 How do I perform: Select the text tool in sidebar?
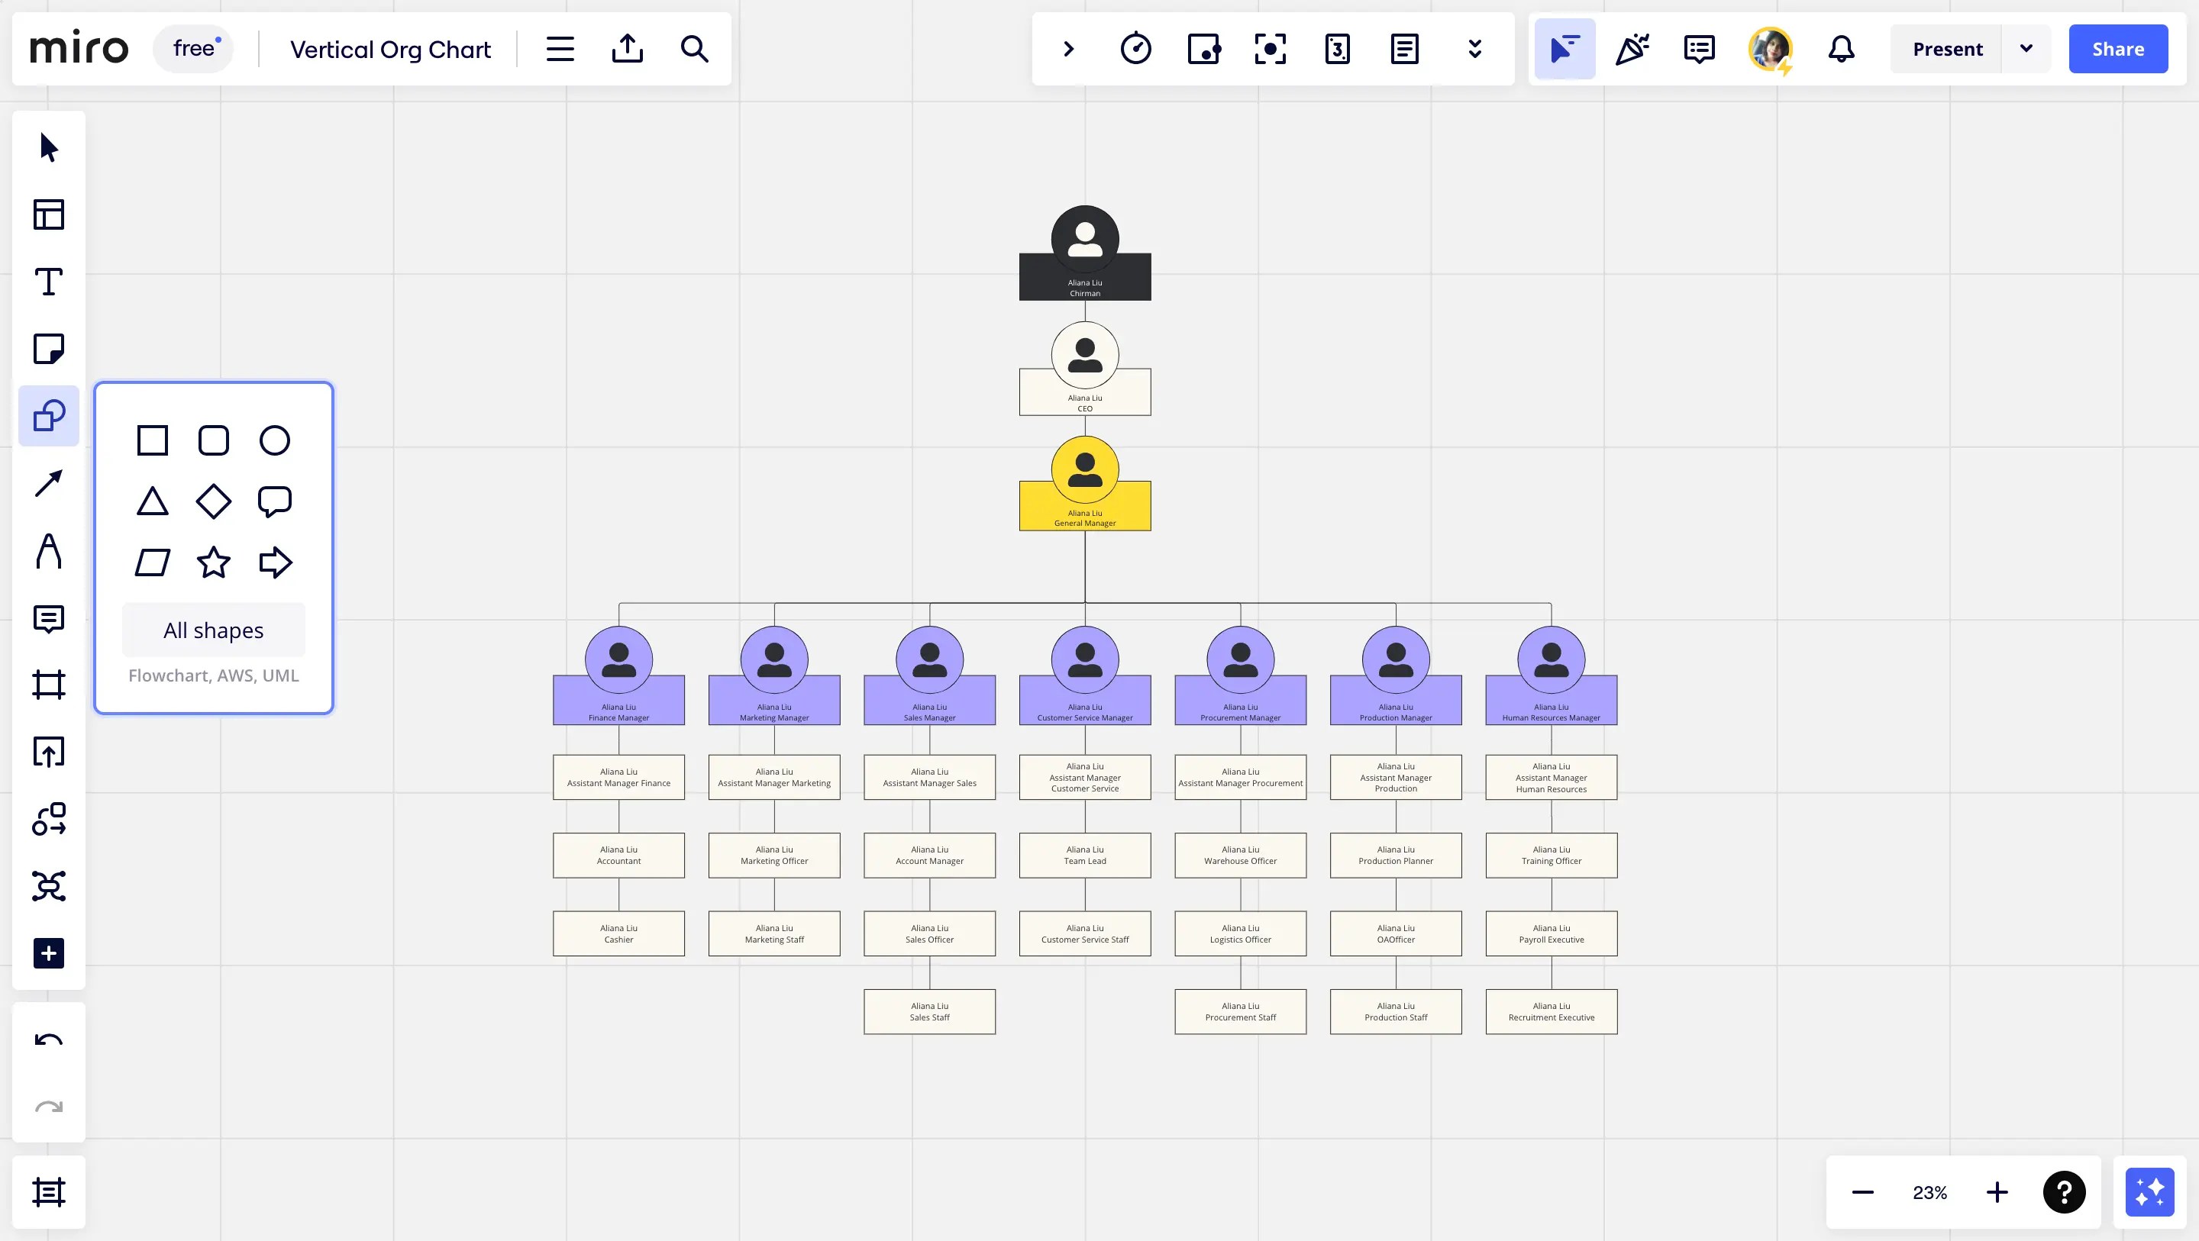coord(49,282)
